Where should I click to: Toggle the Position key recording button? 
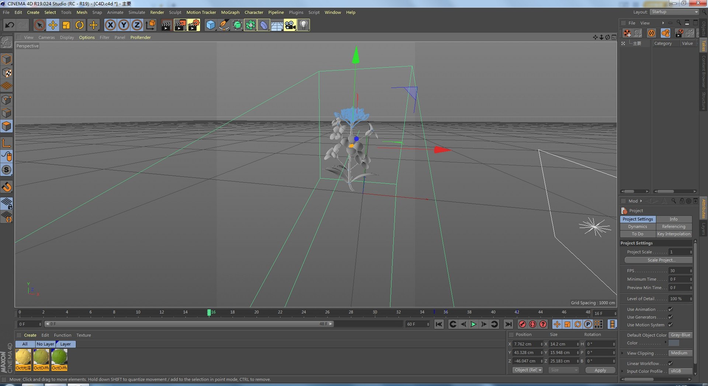(x=557, y=324)
